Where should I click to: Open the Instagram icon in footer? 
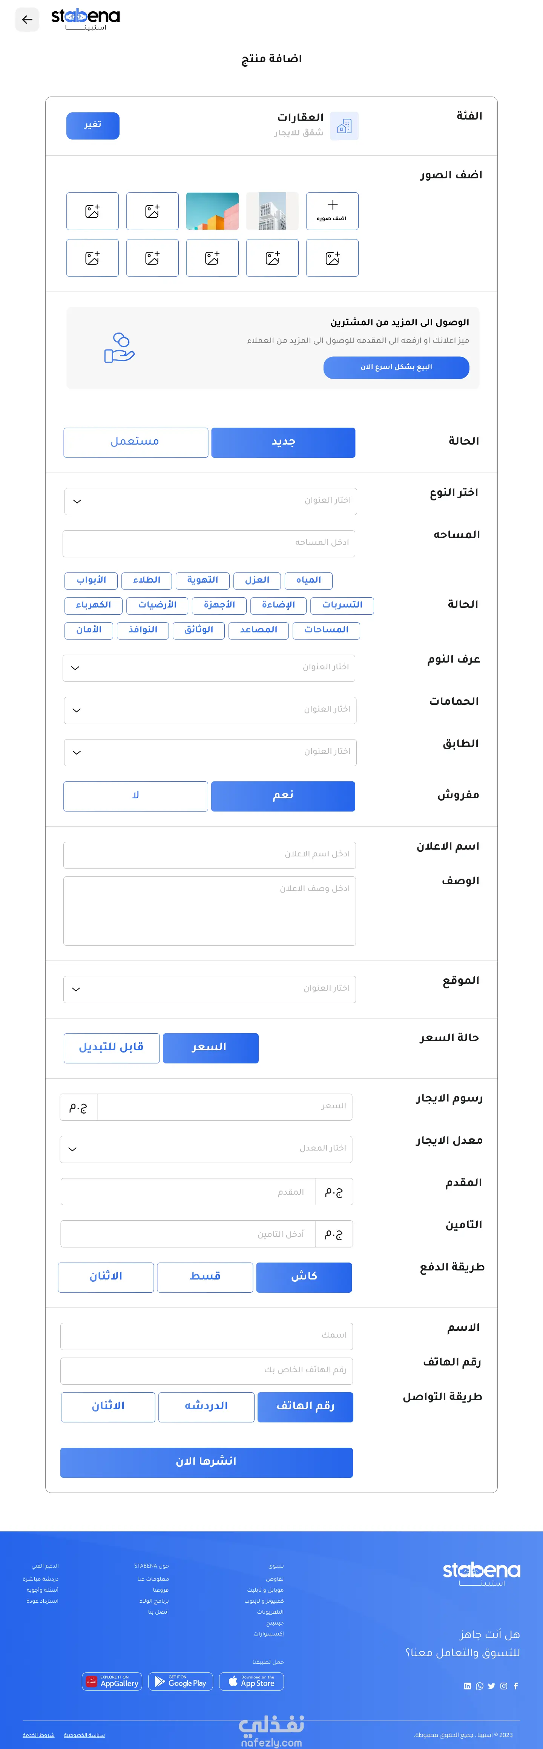(504, 1686)
